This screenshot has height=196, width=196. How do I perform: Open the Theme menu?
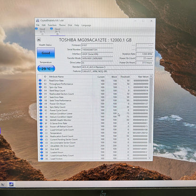(x=62, y=25)
